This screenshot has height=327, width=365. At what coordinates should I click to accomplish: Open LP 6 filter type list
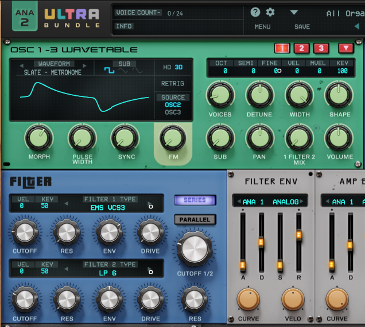108,273
